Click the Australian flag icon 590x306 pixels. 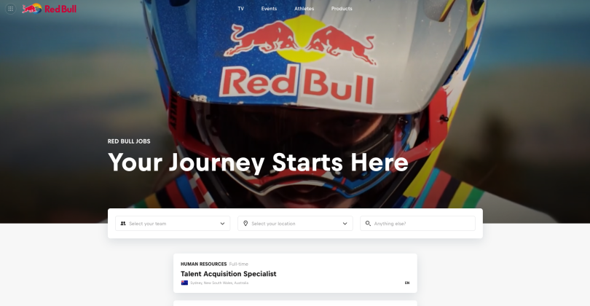pos(184,283)
